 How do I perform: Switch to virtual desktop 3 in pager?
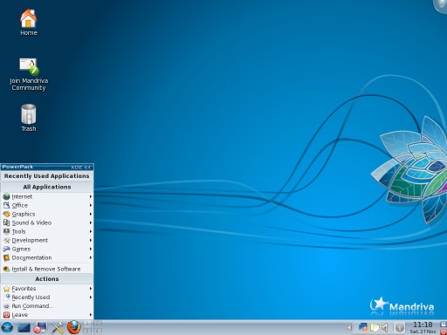pos(87,331)
